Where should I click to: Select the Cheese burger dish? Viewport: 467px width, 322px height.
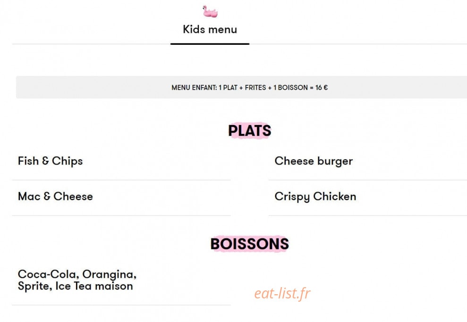(x=314, y=161)
